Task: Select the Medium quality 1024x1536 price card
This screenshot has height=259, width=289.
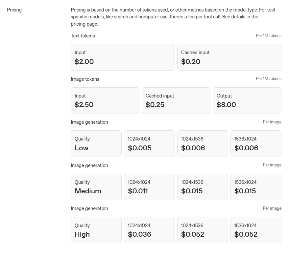Action: point(203,187)
